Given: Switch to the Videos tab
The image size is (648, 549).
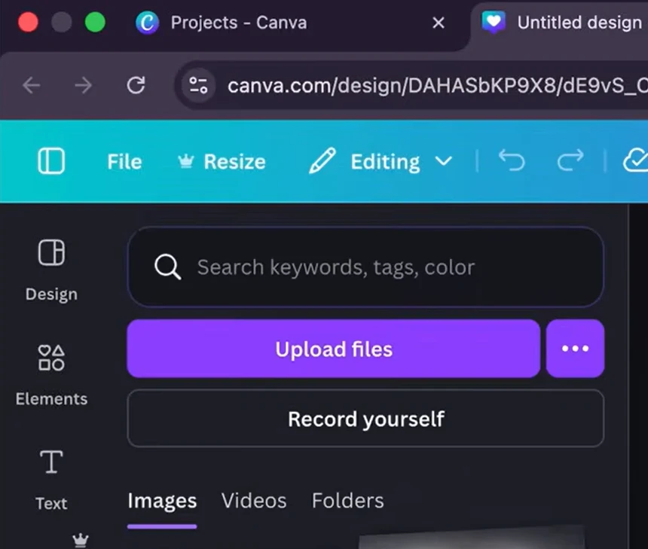Looking at the screenshot, I should [x=254, y=501].
